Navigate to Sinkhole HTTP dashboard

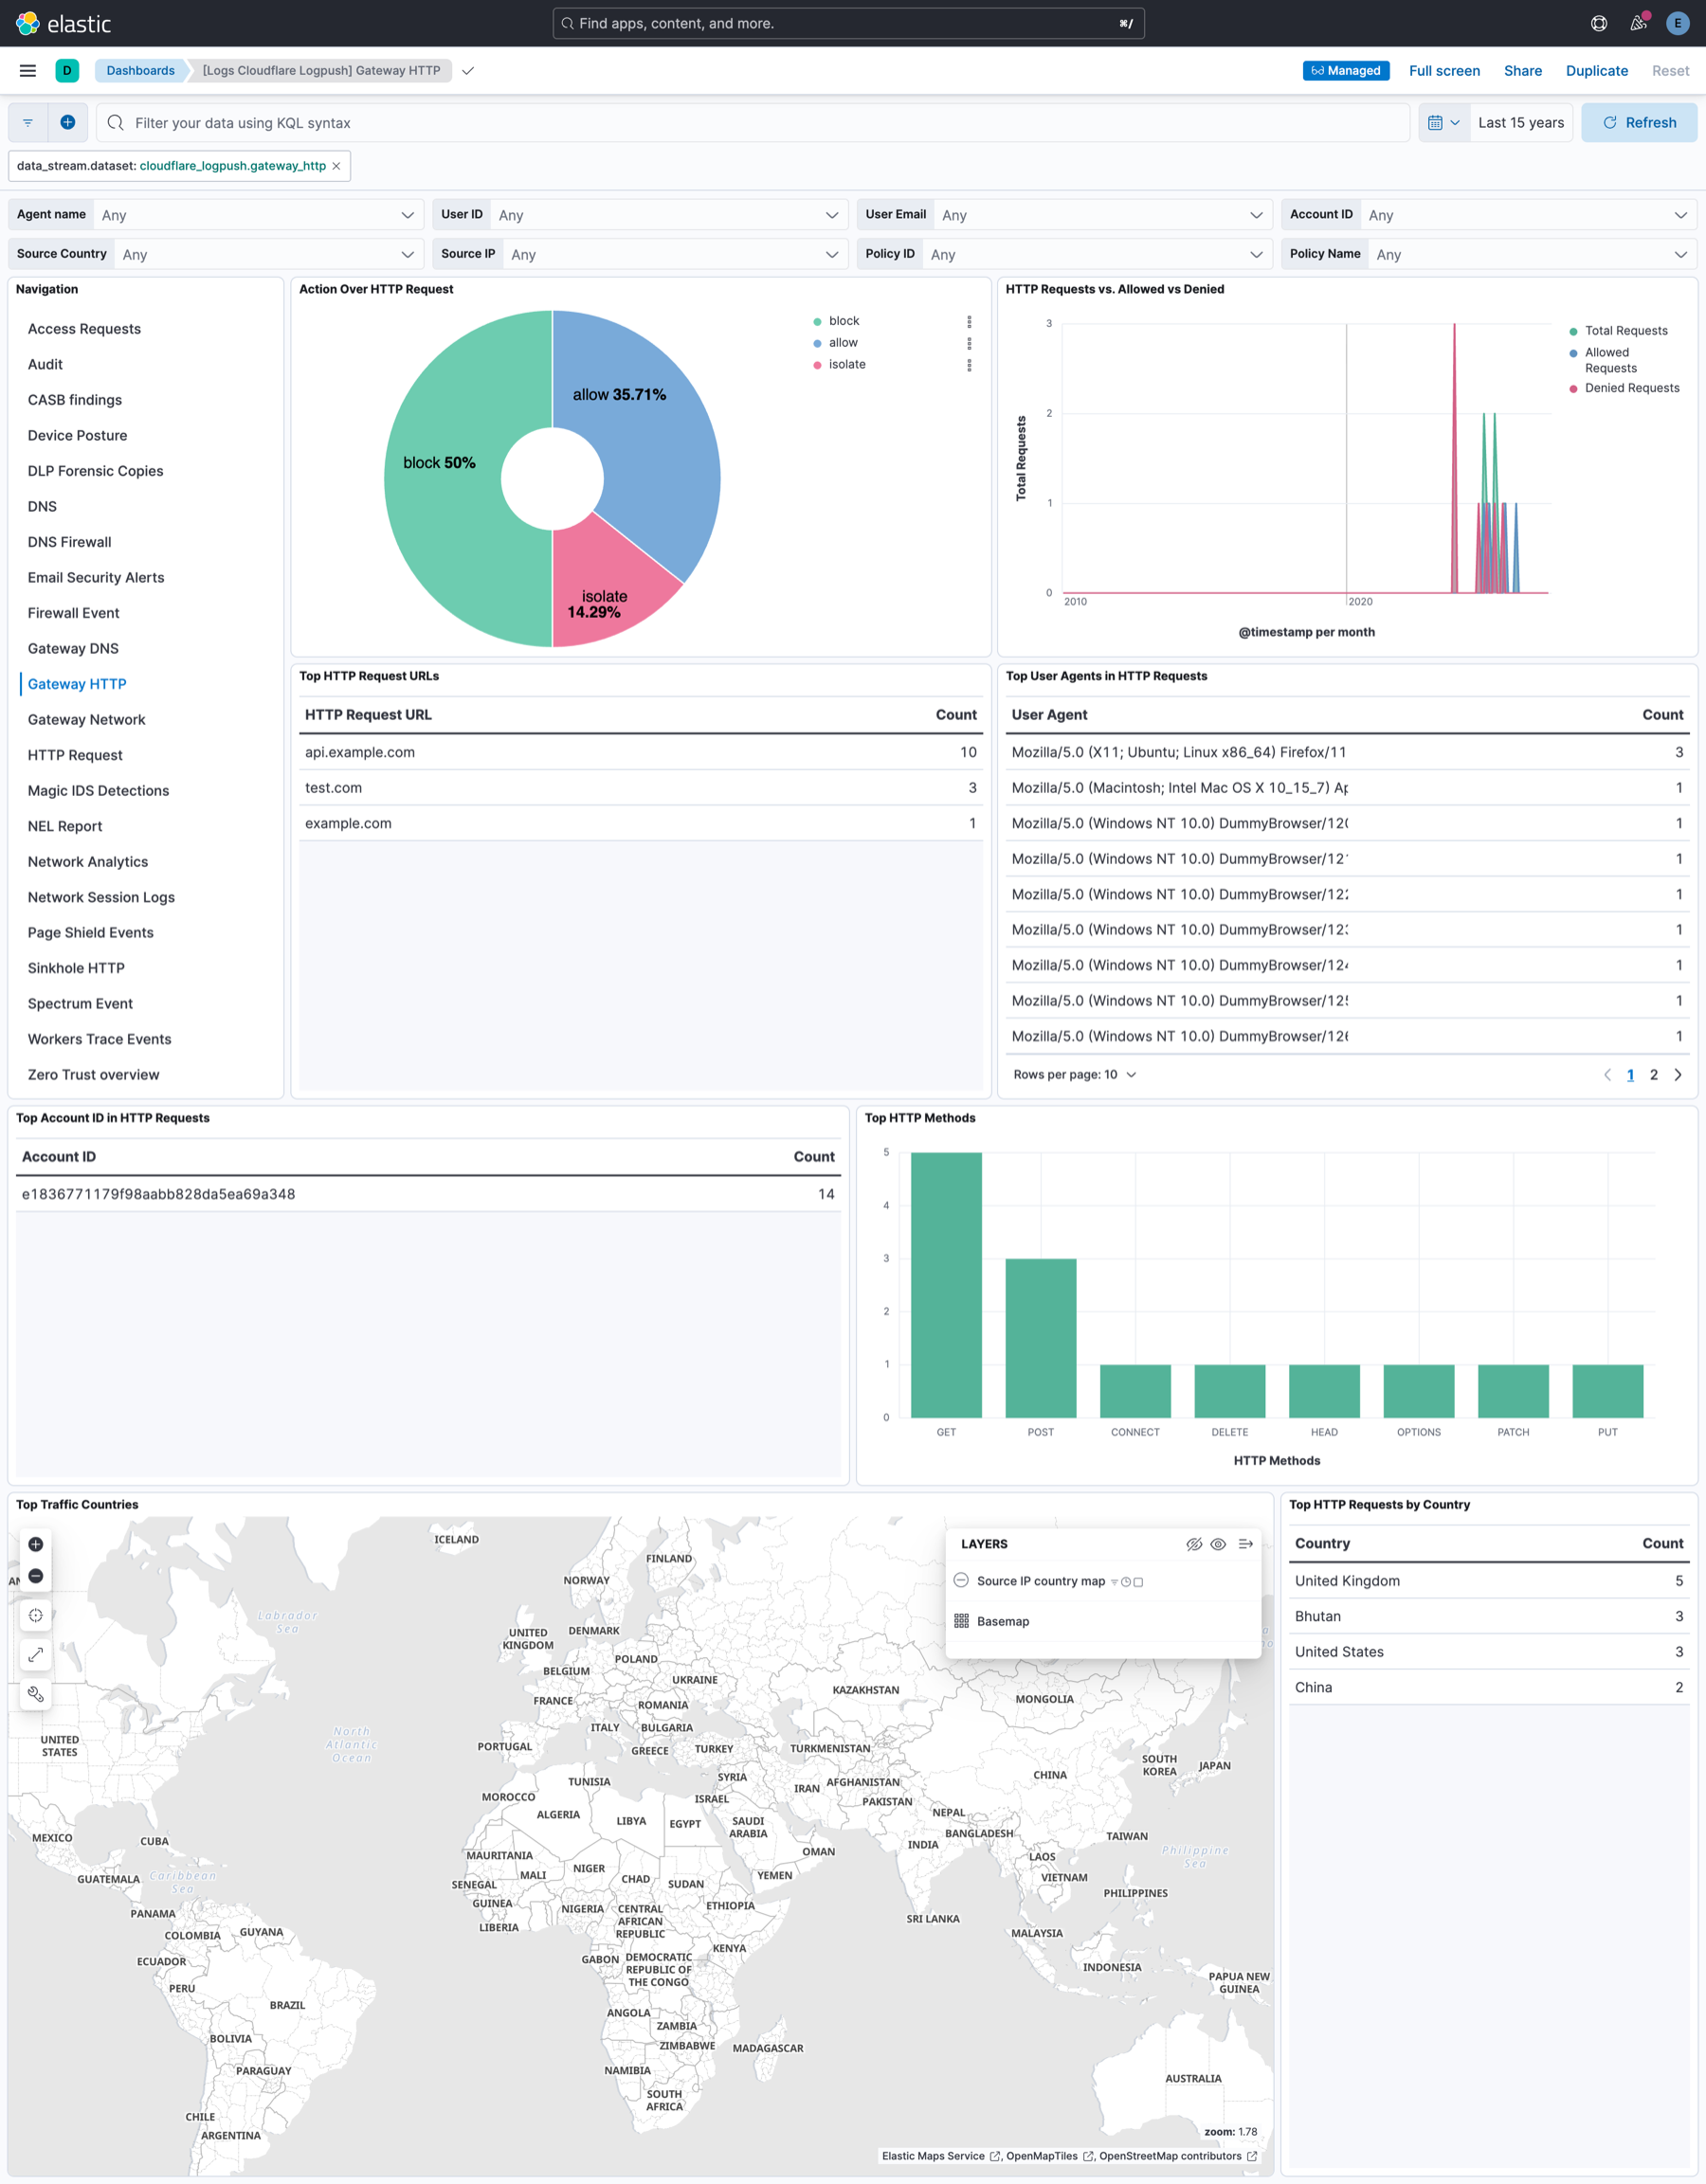[76, 968]
